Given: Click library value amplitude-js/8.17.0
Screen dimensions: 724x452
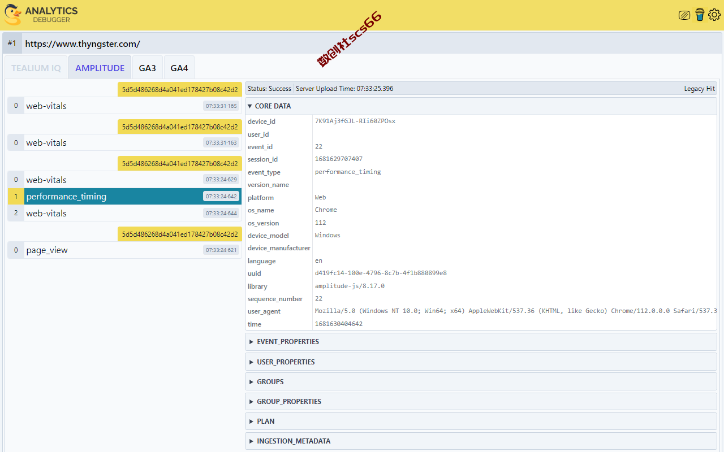Looking at the screenshot, I should pyautogui.click(x=350, y=286).
